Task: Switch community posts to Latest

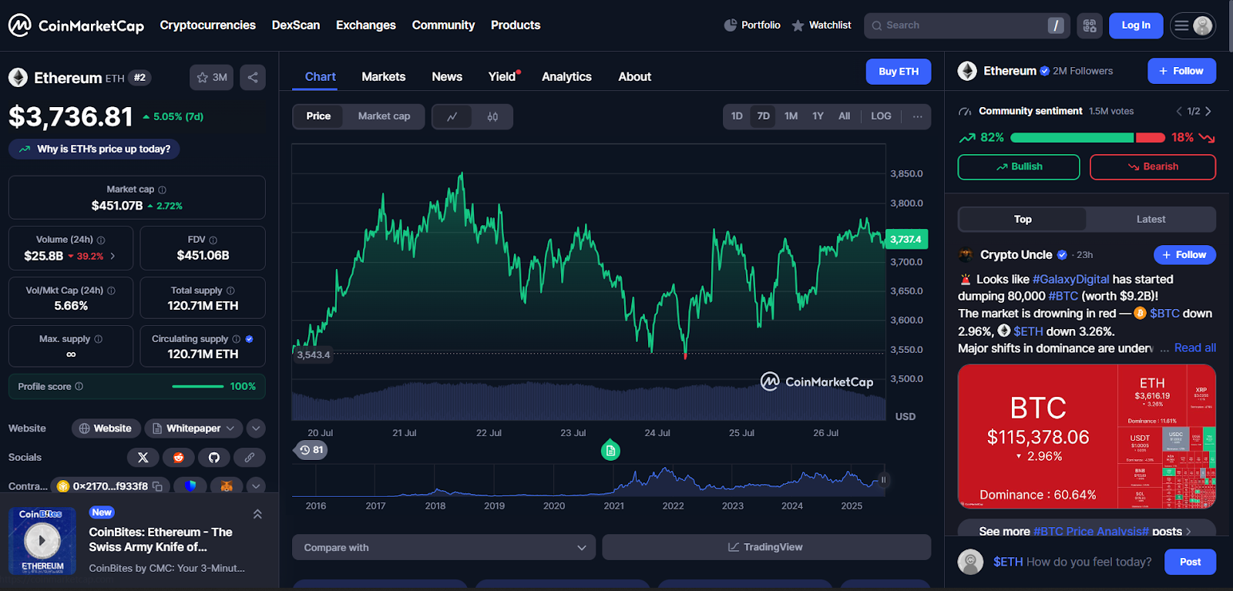Action: point(1151,220)
